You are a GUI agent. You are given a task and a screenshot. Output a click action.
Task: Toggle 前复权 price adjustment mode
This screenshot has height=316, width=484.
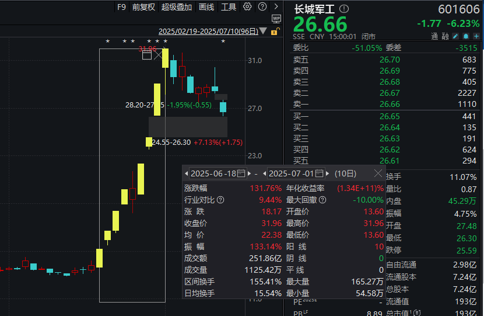(143, 7)
